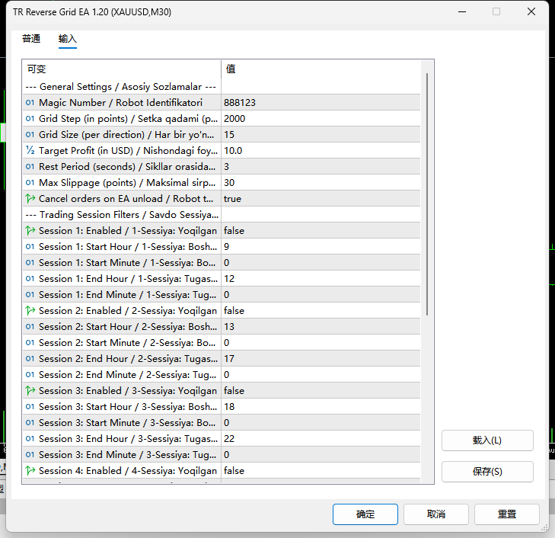Edit Rest Period value 3
The height and width of the screenshot is (538, 555).
point(321,166)
